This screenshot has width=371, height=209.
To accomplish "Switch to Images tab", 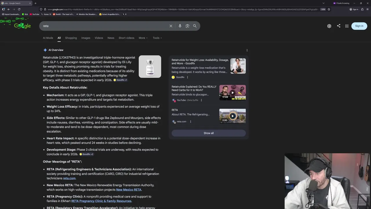I will (86, 38).
